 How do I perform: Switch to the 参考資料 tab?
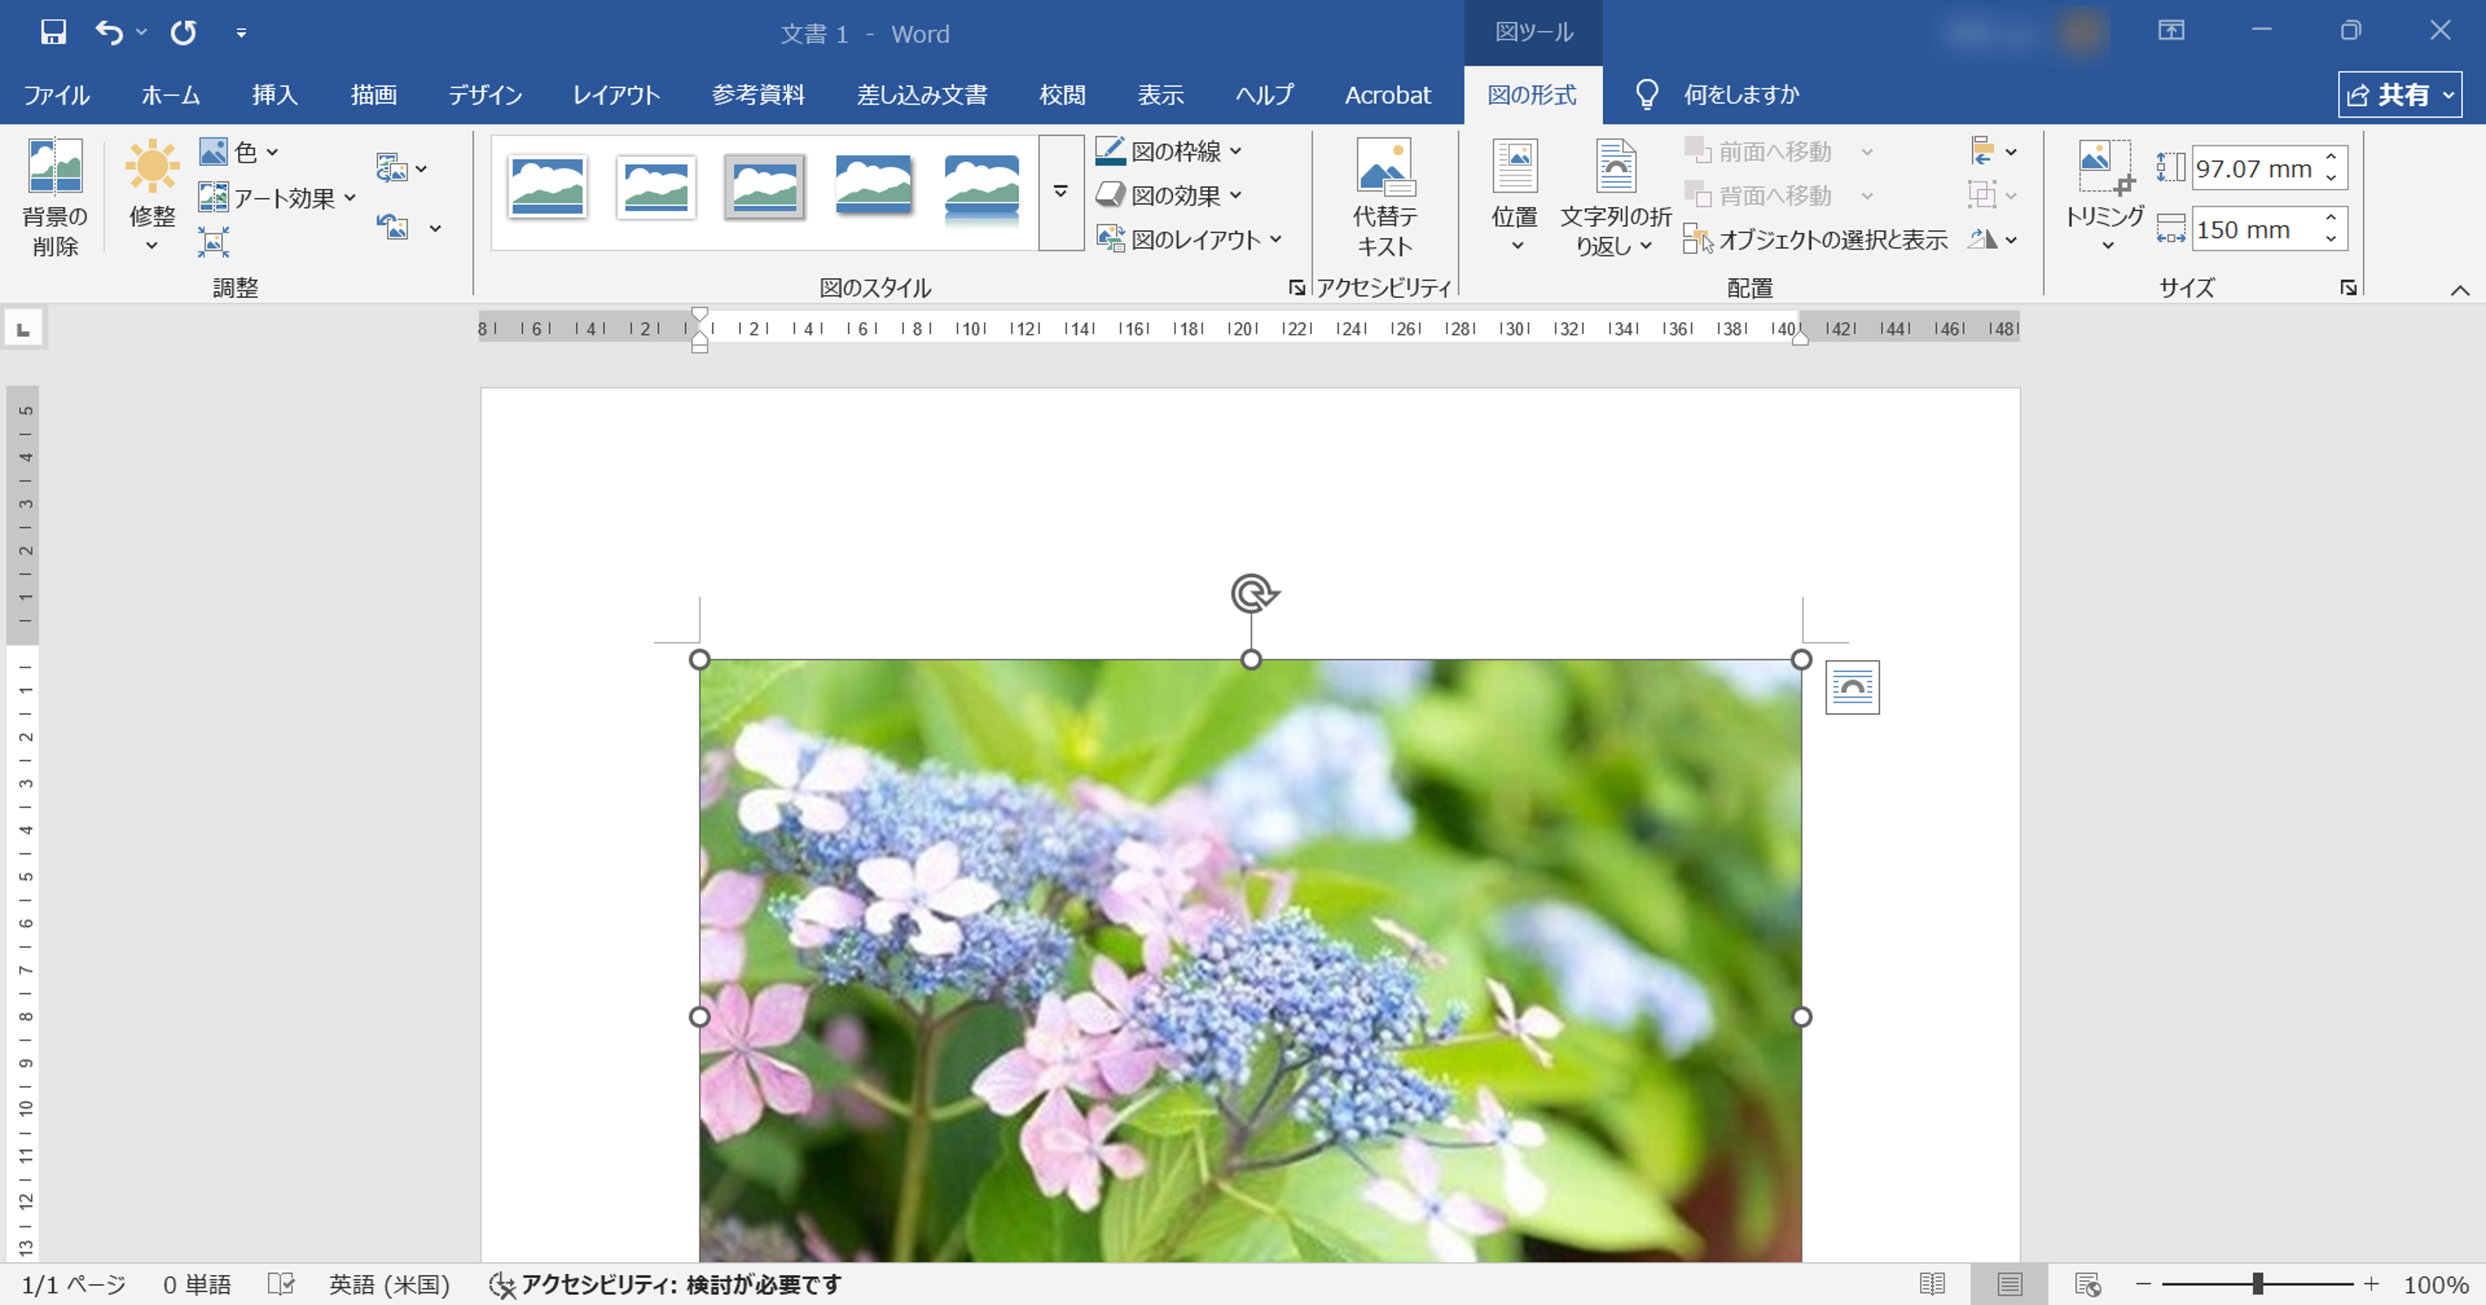(759, 94)
